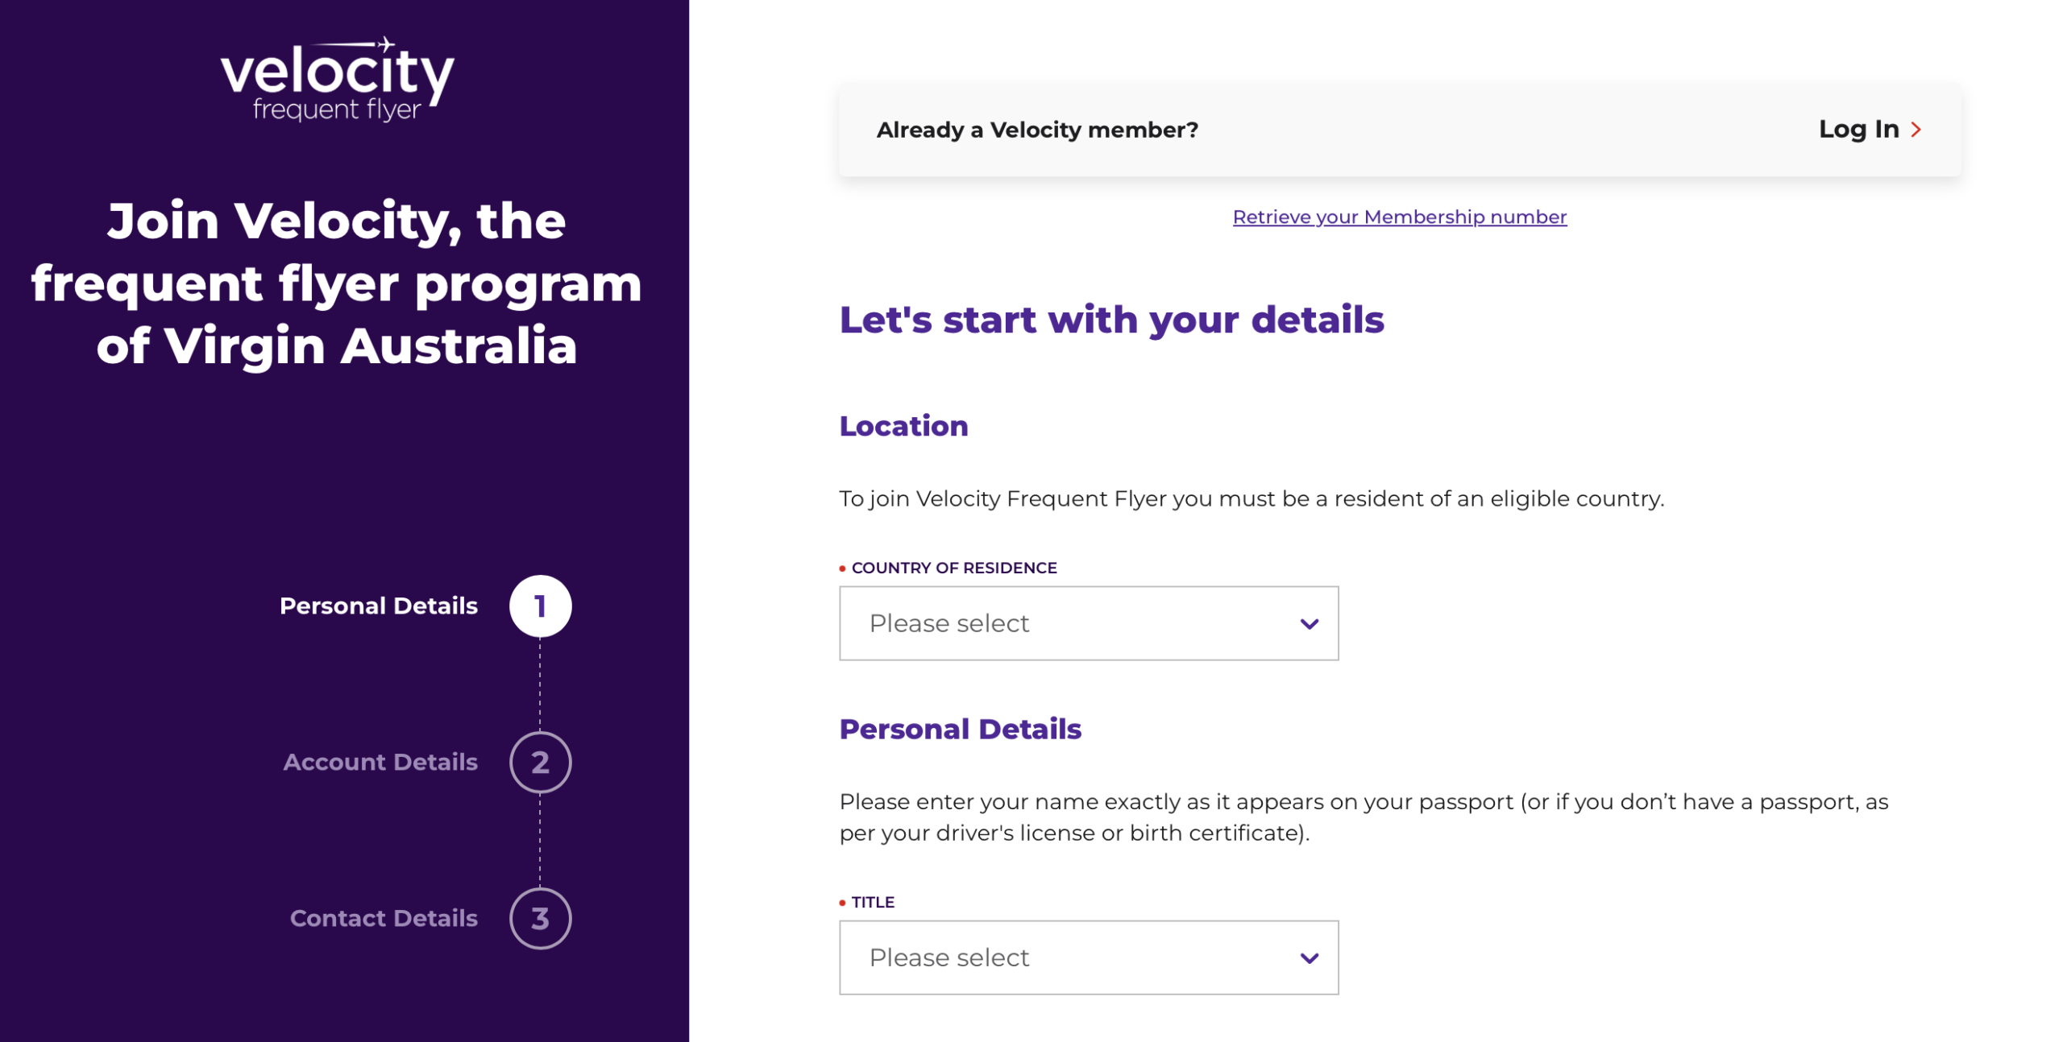Click the chevron in Title dropdown

pyautogui.click(x=1309, y=958)
